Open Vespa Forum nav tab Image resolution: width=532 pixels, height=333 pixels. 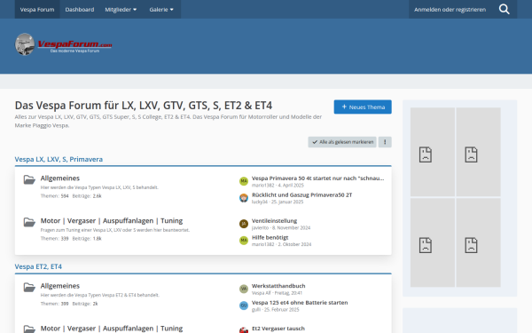[x=37, y=9]
